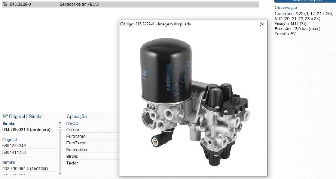Screen dimensions: 336x179
Task: Select original number 5801223349
Action: click(x=14, y=145)
